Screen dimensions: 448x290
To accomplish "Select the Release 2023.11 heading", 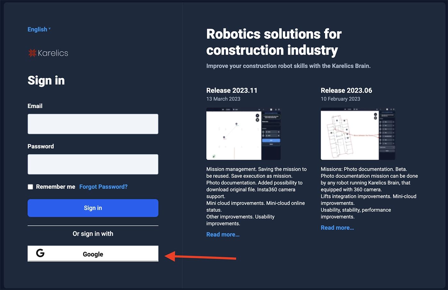I will (232, 90).
